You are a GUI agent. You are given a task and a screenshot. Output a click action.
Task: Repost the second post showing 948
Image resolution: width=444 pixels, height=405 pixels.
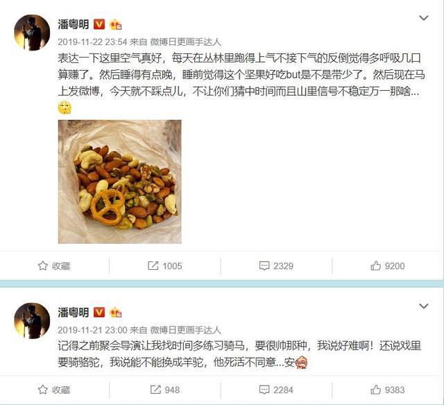pos(155,390)
